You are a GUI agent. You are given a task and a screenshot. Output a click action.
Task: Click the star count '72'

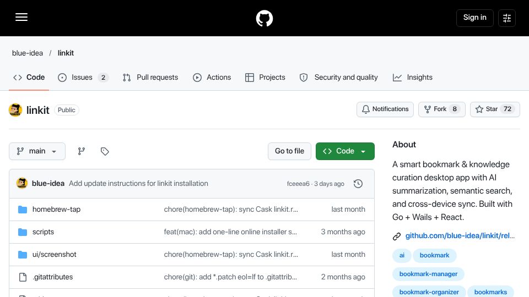(508, 109)
